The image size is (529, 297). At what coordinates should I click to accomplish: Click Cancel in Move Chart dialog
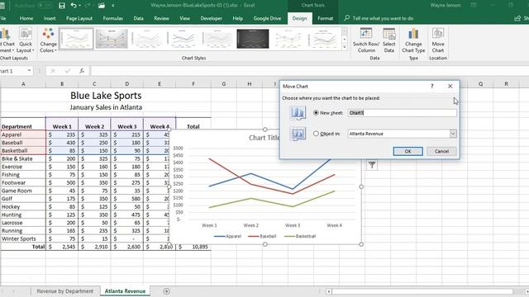click(441, 151)
